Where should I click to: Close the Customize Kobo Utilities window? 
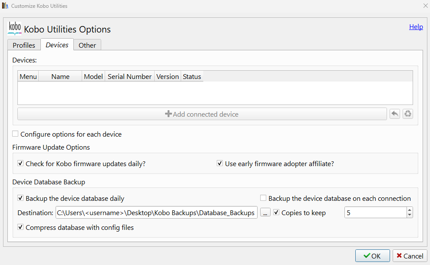tap(425, 6)
